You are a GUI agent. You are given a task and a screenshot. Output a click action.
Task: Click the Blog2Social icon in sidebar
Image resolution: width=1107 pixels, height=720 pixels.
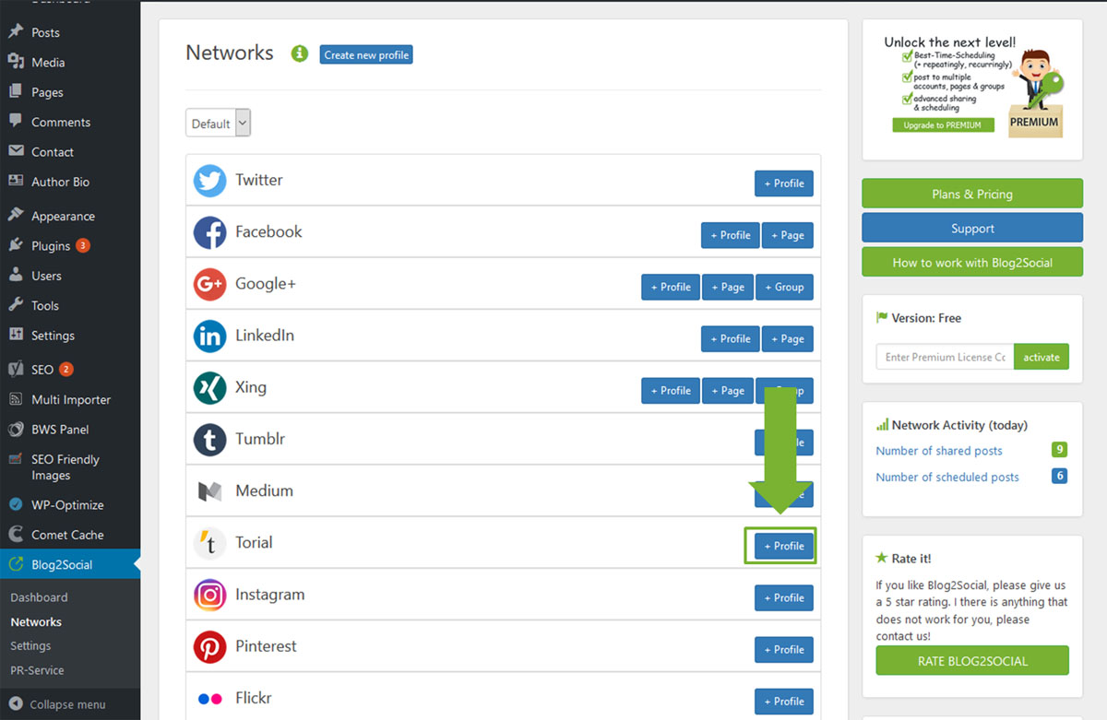16,564
